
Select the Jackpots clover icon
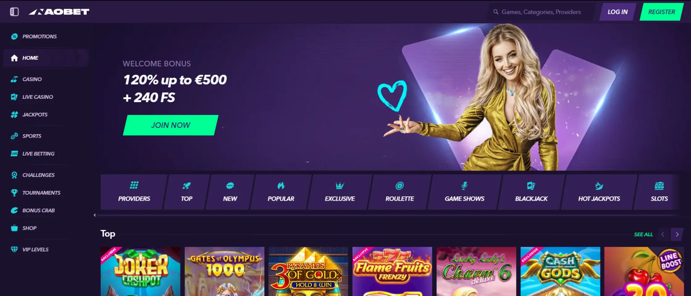pos(14,115)
